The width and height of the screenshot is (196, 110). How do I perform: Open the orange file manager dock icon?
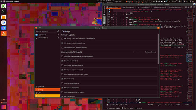(x=4, y=17)
